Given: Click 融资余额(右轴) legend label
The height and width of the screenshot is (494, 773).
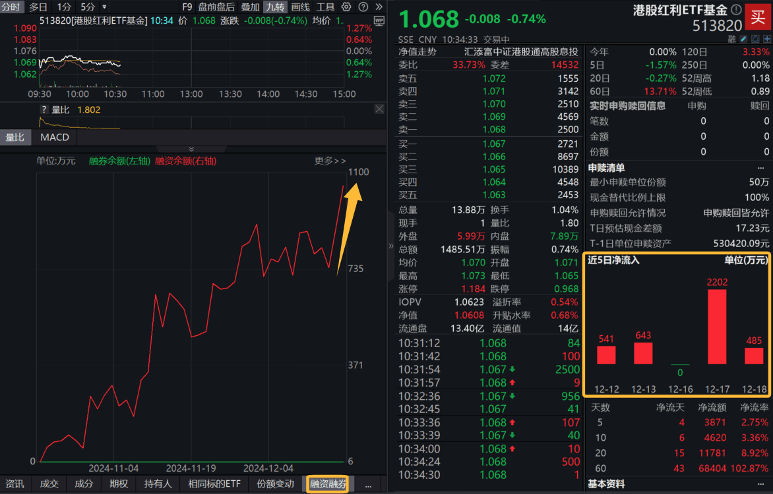Looking at the screenshot, I should pos(186,161).
